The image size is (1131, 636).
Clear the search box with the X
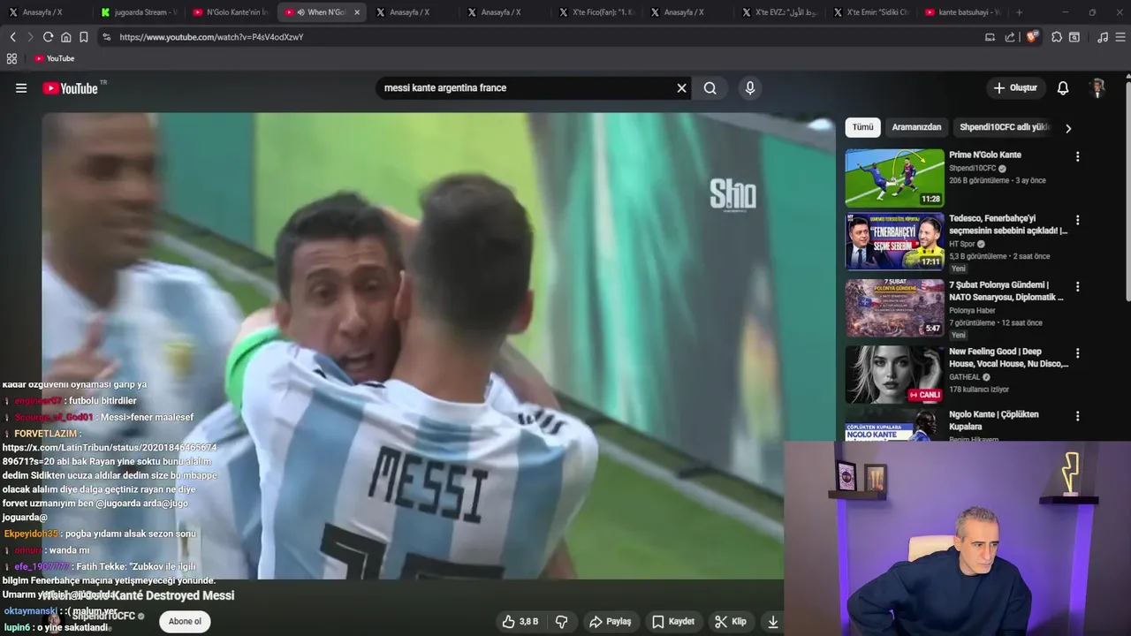[681, 88]
